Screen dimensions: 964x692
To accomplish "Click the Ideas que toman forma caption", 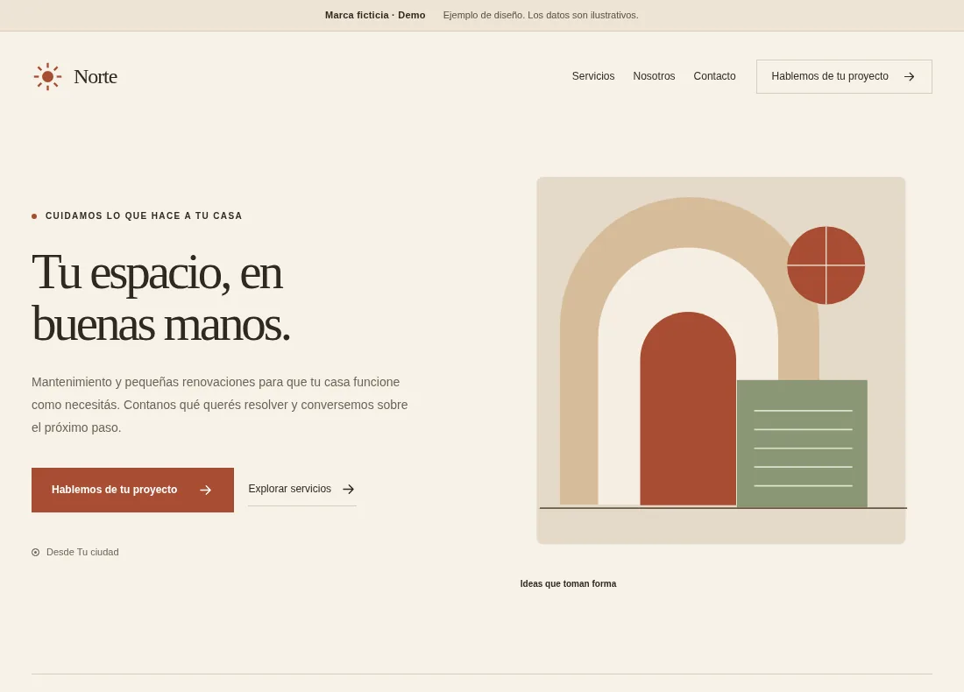I will [x=568, y=584].
